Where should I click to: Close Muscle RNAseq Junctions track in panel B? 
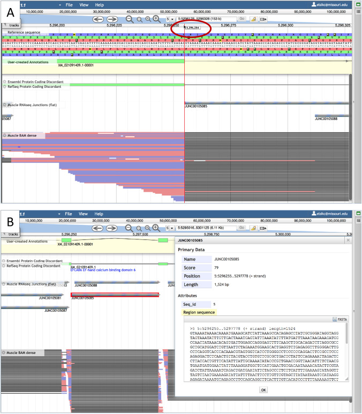coord(4,283)
